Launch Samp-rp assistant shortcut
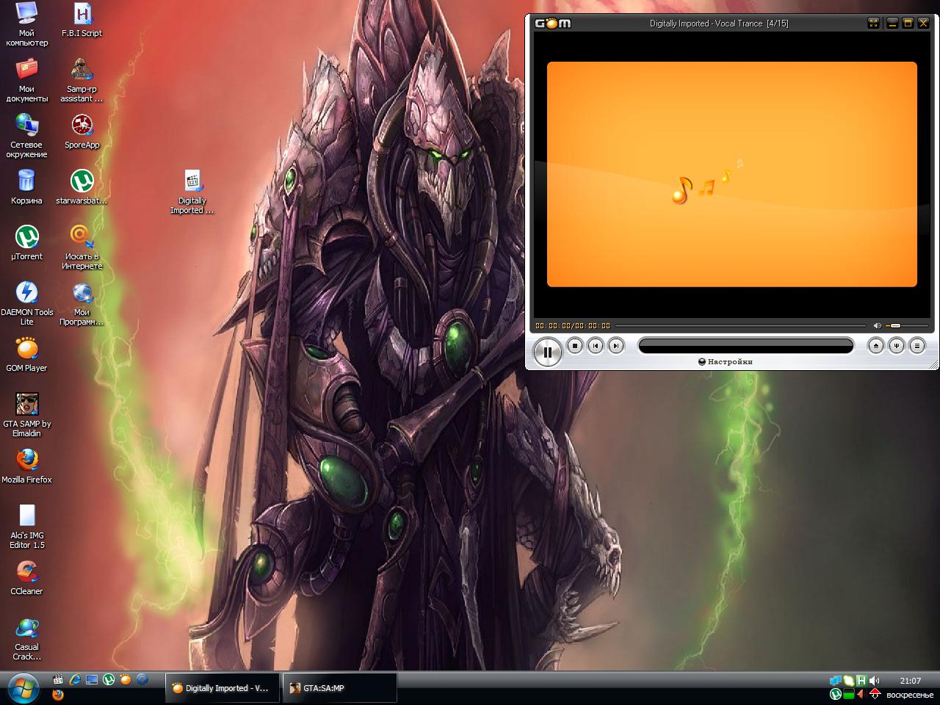This screenshot has width=940, height=705. coord(82,79)
